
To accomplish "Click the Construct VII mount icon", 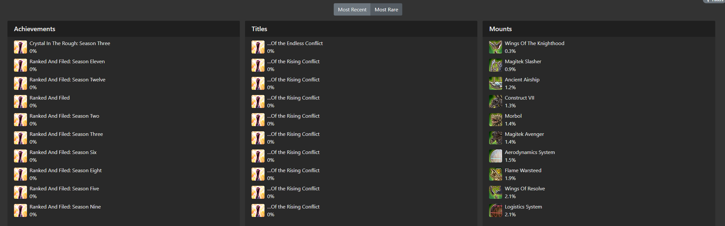I will click(496, 101).
